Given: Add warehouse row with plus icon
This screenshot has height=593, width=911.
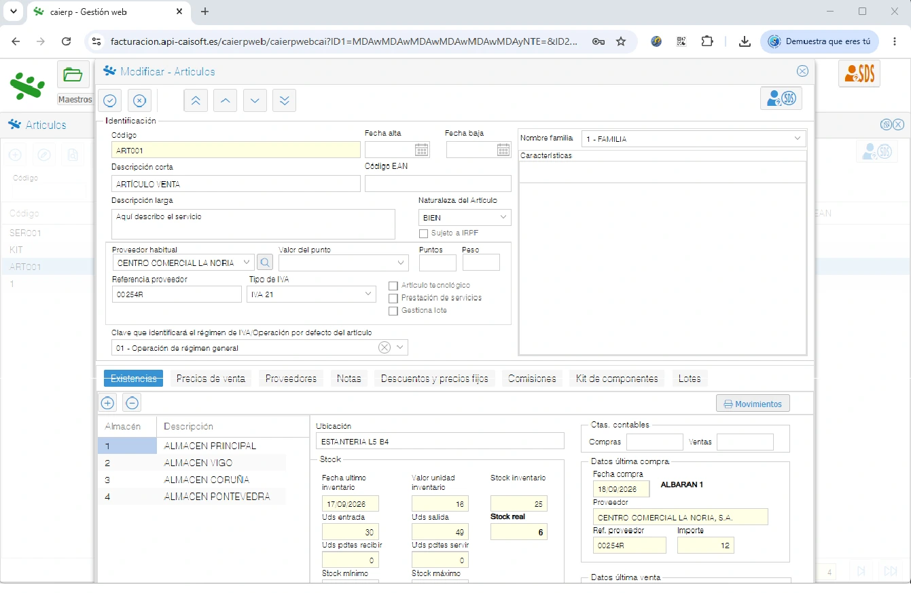Looking at the screenshot, I should 107,403.
